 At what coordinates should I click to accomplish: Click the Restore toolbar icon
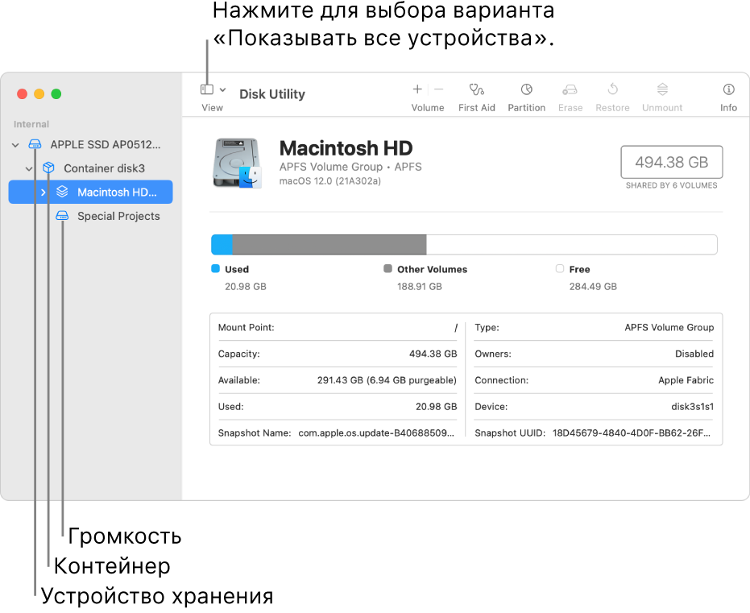coord(613,89)
